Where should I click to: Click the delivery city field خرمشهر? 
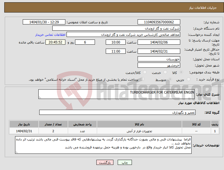pyautogui.click(x=159, y=65)
